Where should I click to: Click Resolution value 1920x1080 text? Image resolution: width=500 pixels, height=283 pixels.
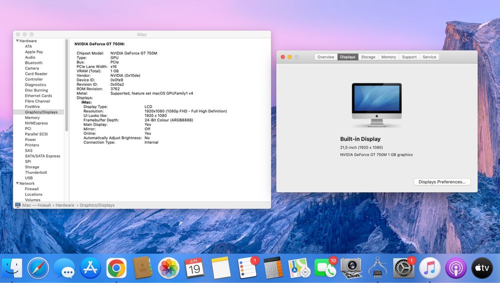pyautogui.click(x=186, y=111)
